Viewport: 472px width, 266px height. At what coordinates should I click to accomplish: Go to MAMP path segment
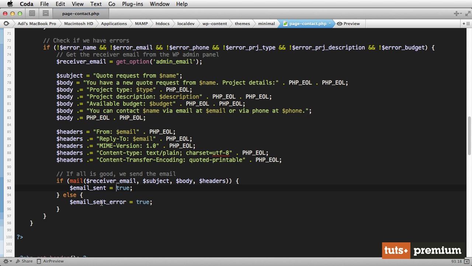point(141,24)
